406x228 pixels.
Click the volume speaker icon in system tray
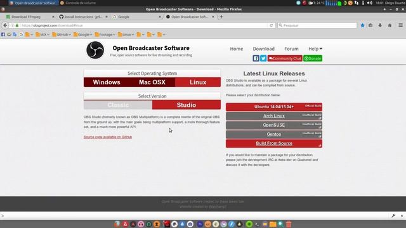point(369,3)
